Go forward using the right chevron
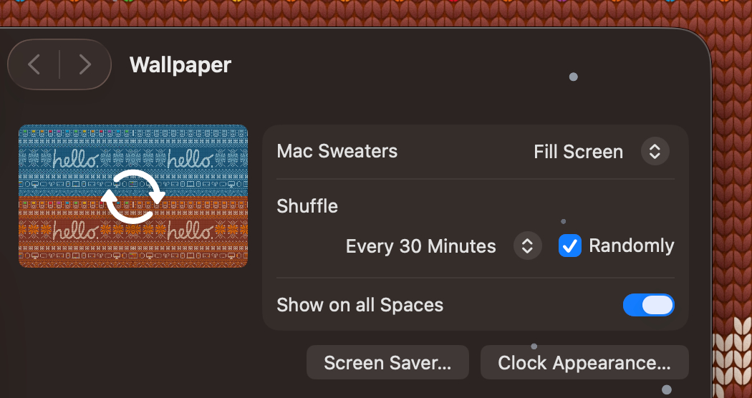The width and height of the screenshot is (752, 398). (x=85, y=64)
